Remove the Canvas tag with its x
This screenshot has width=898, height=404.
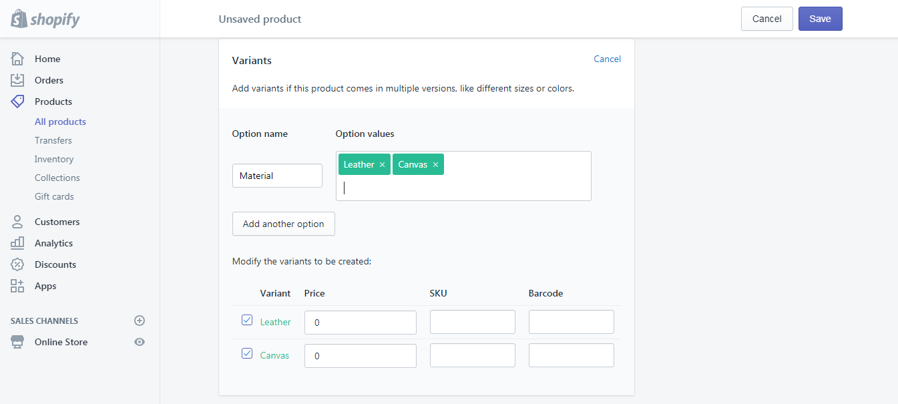pos(435,165)
